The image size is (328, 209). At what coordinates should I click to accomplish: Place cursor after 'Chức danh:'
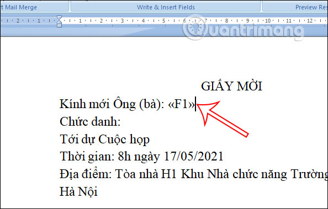tap(121, 121)
